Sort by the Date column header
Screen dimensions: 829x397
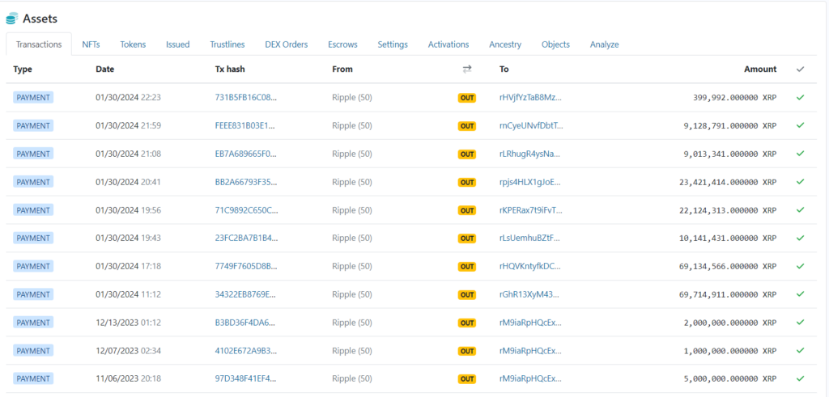[104, 70]
